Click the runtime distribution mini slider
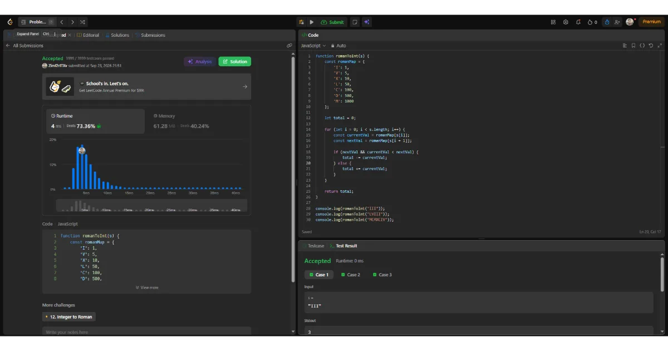The image size is (668, 351). coord(151,206)
